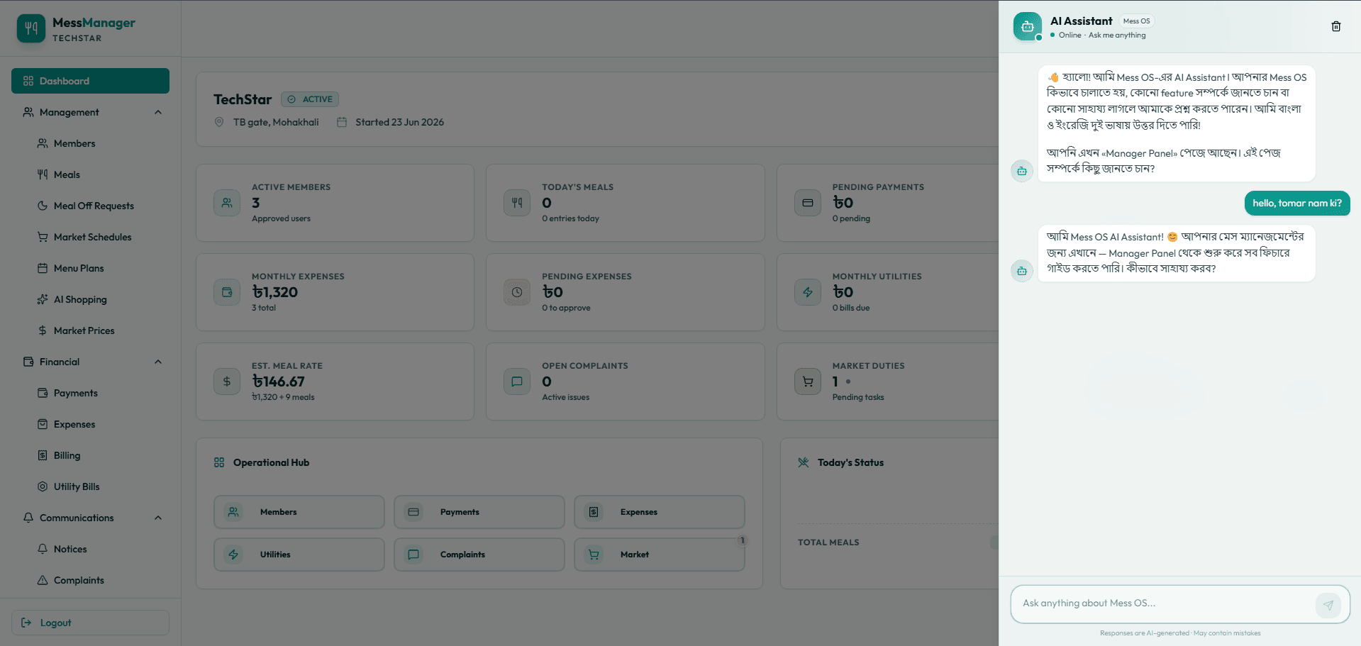
Task: Click the send message paper plane icon
Action: tap(1328, 605)
